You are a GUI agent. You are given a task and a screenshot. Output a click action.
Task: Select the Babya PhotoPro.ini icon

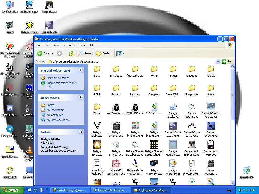[x=173, y=164]
